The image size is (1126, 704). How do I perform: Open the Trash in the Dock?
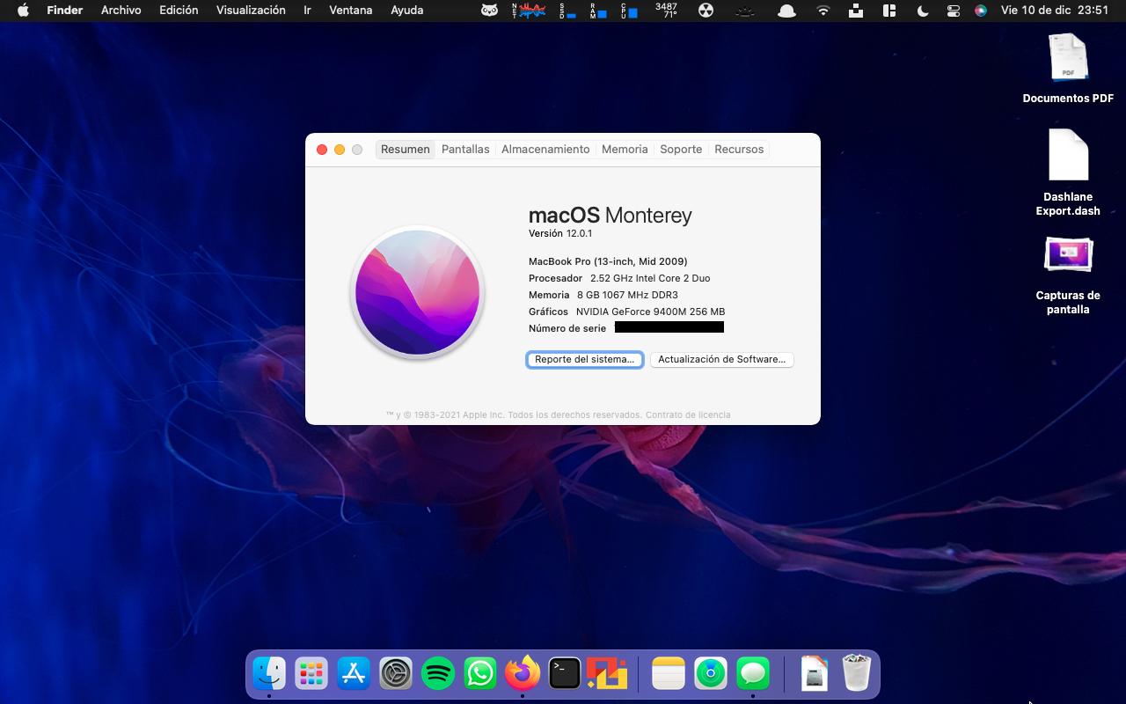tap(857, 674)
